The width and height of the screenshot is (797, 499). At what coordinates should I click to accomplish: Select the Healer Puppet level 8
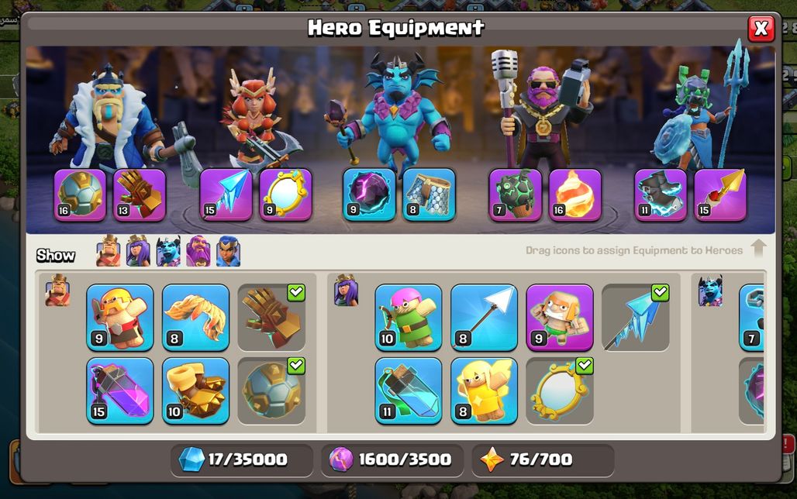[484, 391]
